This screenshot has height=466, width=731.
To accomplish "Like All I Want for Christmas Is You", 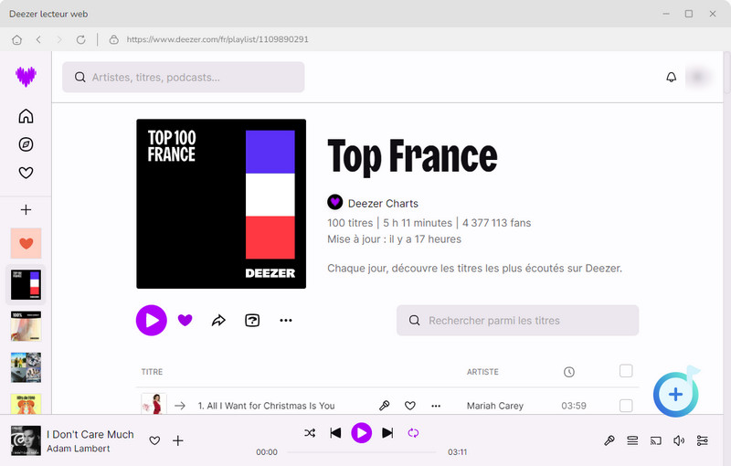I will (409, 406).
